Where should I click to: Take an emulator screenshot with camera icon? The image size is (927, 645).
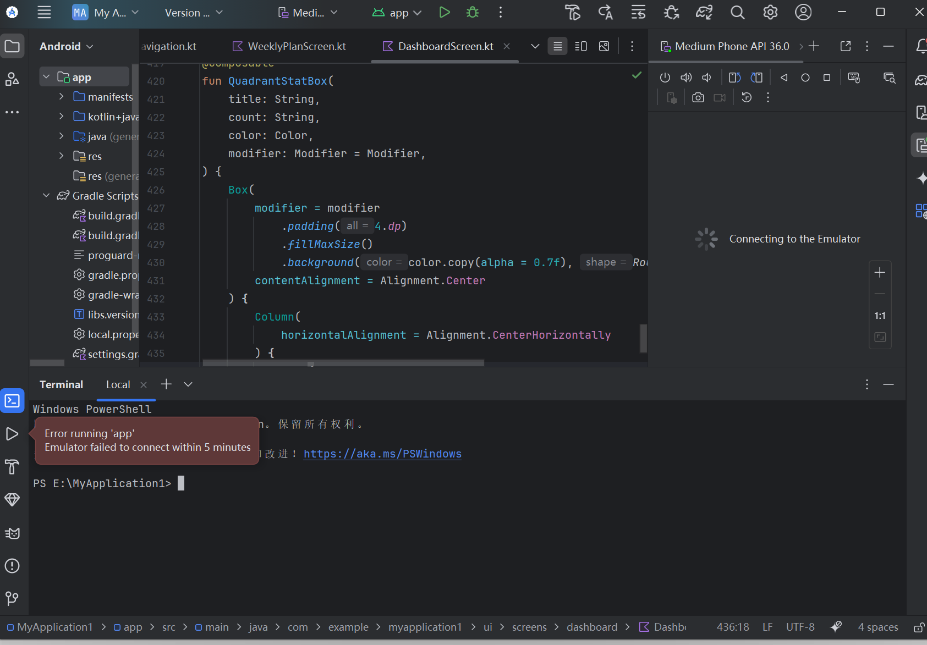698,97
